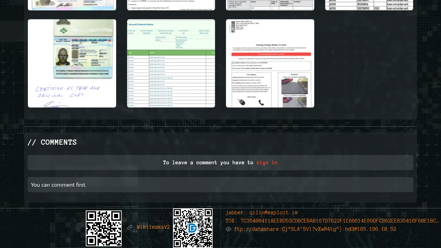This screenshot has height=248, width=441.
Task: Click the 'You can comment first.' box
Action: point(220,185)
